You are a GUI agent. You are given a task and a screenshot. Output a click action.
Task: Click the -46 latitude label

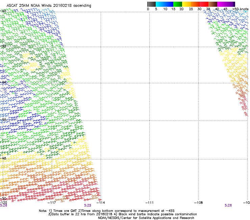pos(3,119)
